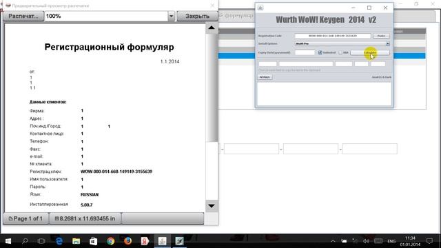Click the Распечат... print button
This screenshot has width=441, height=248.
23,16
